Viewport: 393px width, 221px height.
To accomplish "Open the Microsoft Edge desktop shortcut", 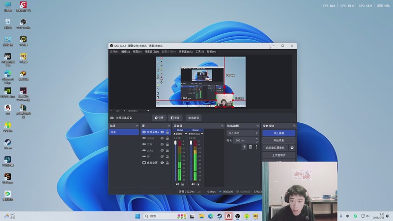I will (8, 77).
